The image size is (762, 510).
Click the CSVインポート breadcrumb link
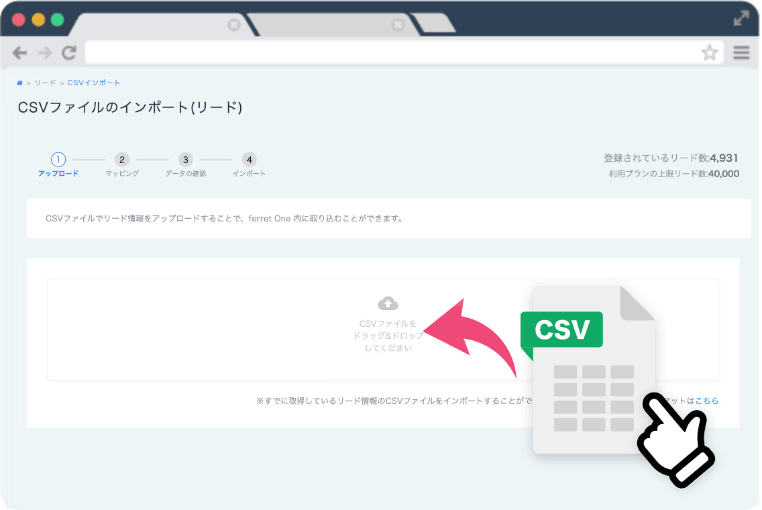94,83
